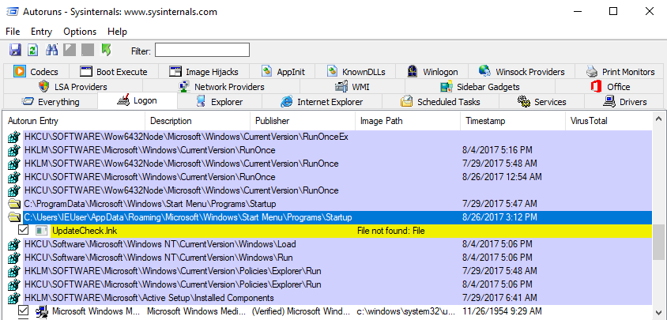Click the (Verified) Microsoft Wind... publisher cell

303,311
